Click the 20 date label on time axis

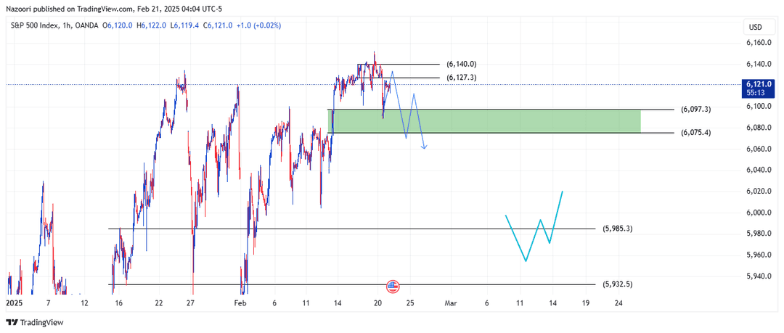[378, 303]
